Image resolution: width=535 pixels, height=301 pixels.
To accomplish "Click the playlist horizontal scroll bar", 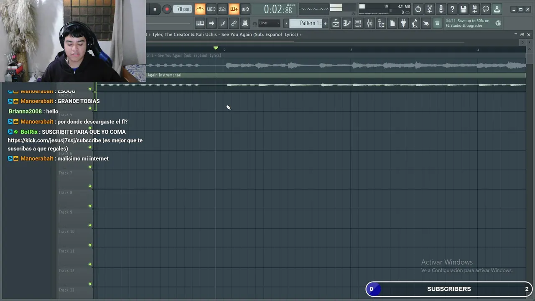I will 305,42.
